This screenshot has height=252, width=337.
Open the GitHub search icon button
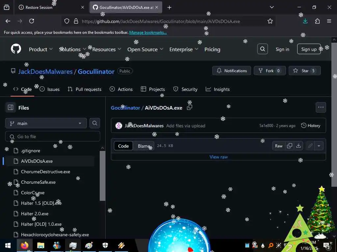262,49
